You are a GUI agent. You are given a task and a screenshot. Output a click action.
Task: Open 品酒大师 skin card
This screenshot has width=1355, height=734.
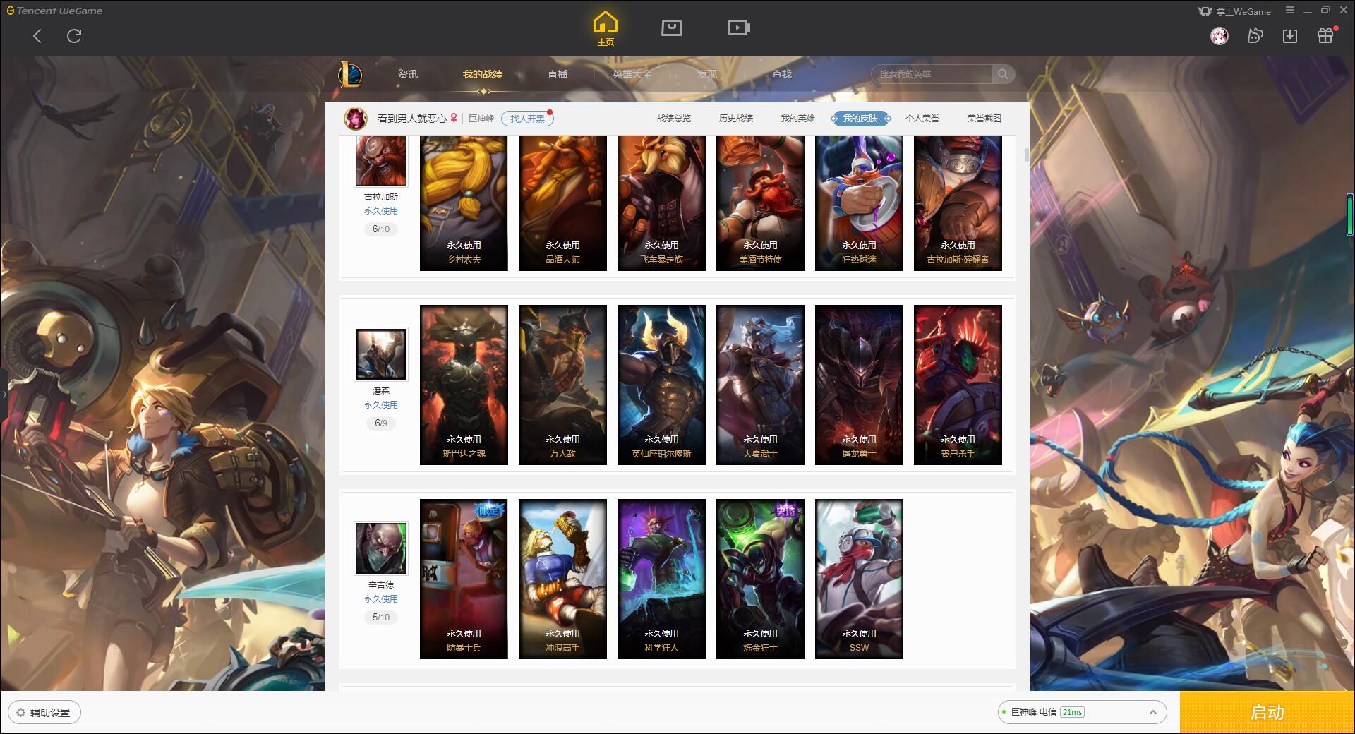(562, 203)
